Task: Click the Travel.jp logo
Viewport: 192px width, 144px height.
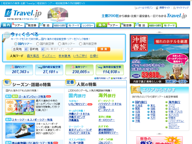Action: coord(23,14)
